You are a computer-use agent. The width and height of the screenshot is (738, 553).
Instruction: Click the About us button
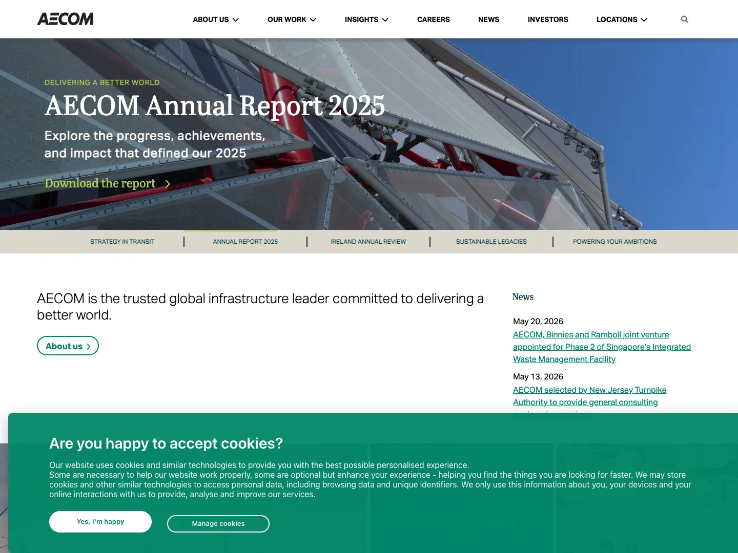pyautogui.click(x=68, y=346)
